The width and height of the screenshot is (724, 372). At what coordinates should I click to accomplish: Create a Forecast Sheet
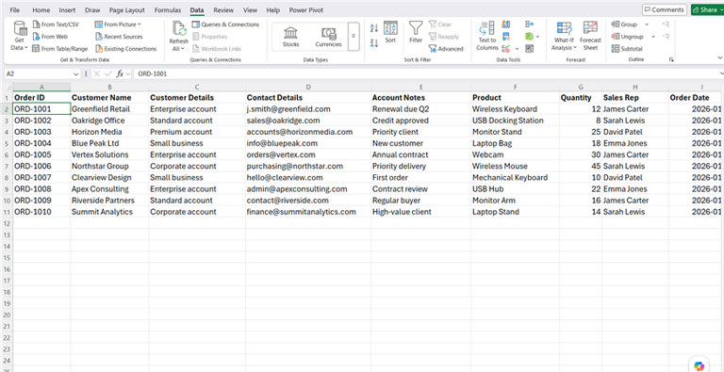pos(590,36)
